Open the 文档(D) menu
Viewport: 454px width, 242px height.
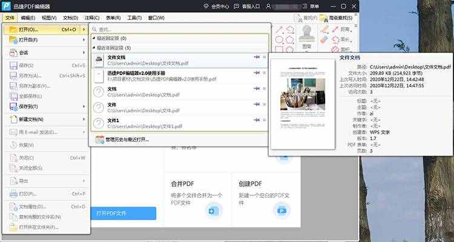click(71, 18)
